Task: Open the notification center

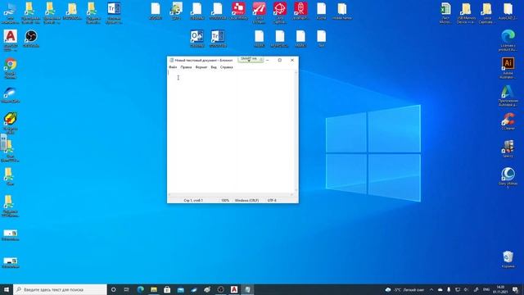Action: pos(516,289)
